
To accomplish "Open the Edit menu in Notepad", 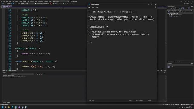I will 93,7.
